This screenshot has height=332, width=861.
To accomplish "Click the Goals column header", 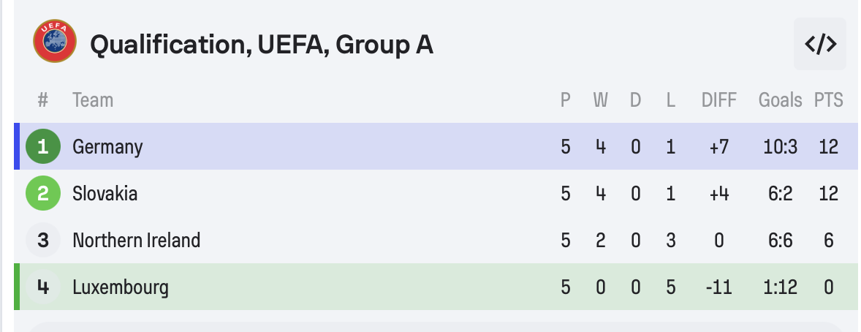I will click(780, 100).
